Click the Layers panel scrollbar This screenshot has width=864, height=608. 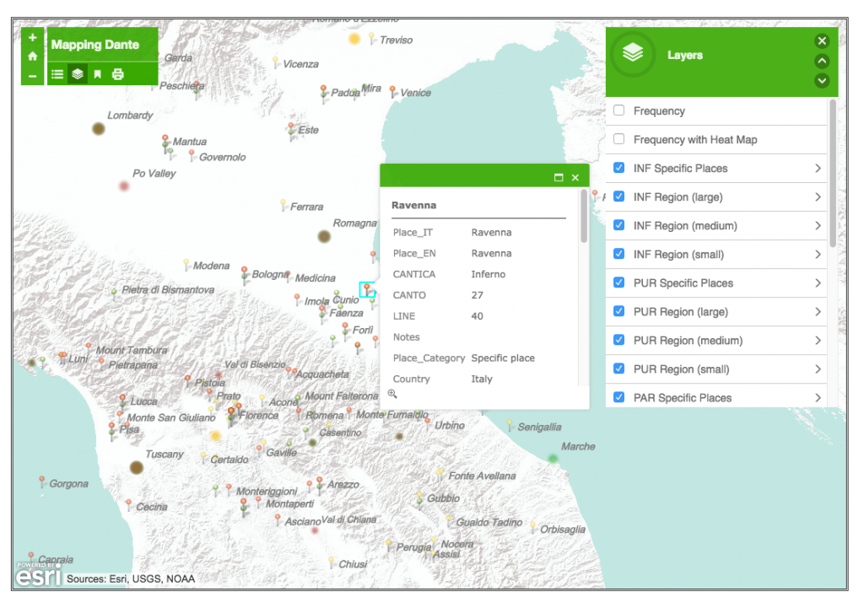point(833,174)
